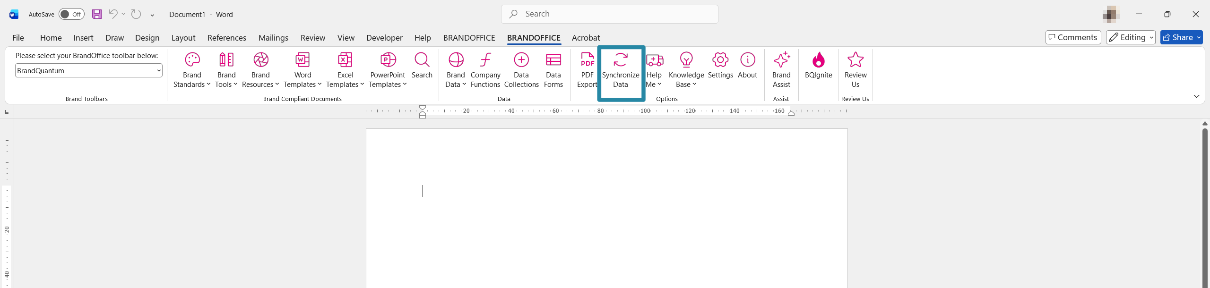Switch to Developer tab
The image size is (1210, 288).
pyautogui.click(x=384, y=38)
